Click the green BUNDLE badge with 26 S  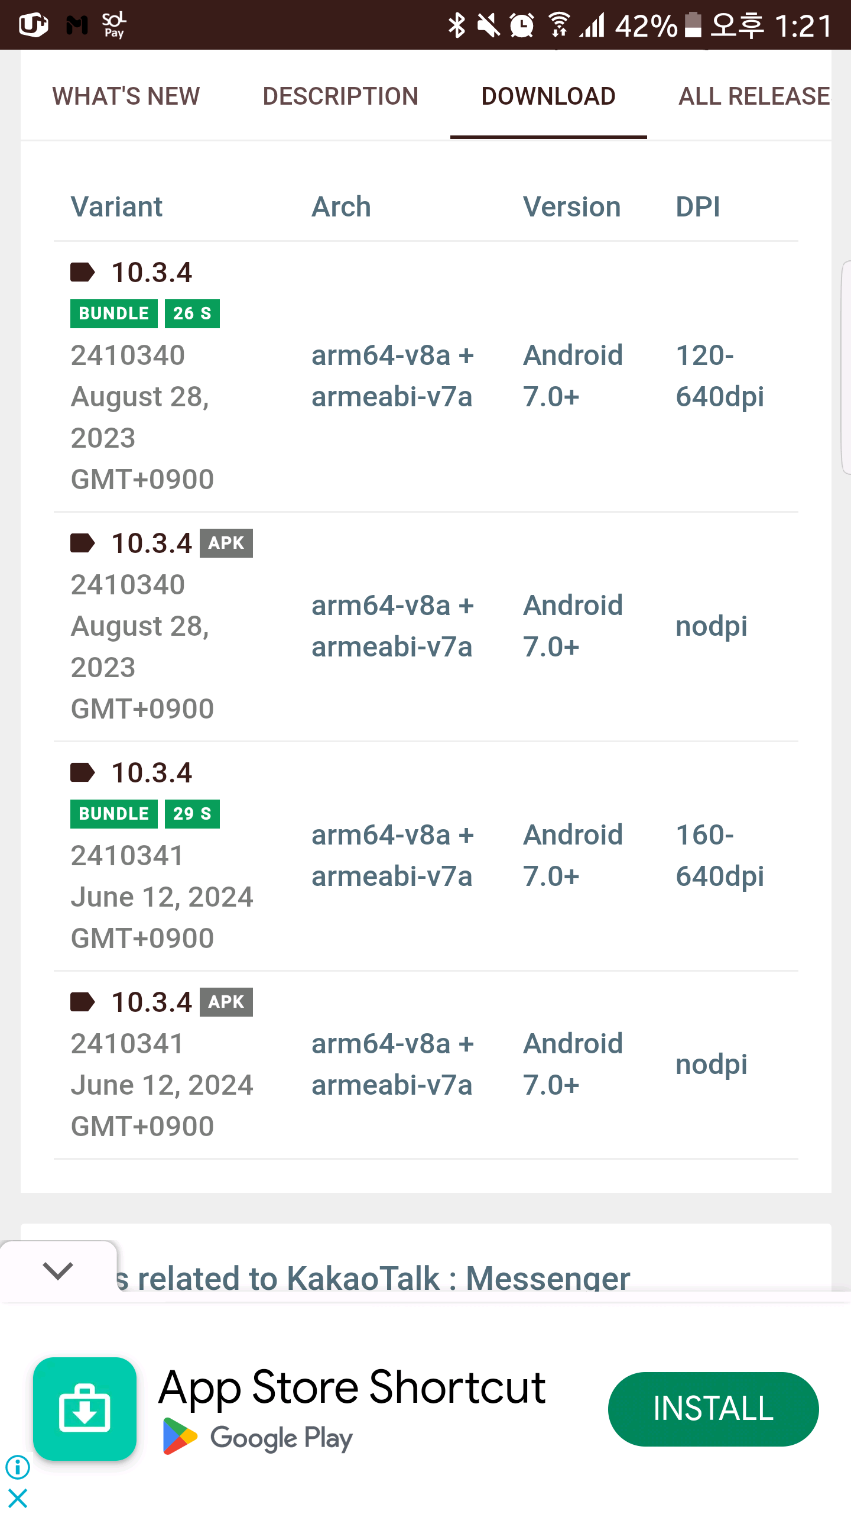[x=114, y=313]
